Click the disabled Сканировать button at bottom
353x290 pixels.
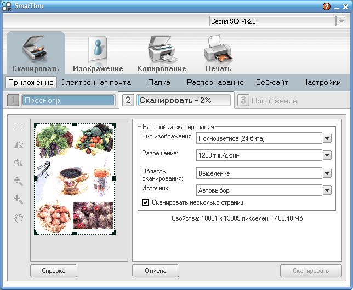pyautogui.click(x=311, y=271)
